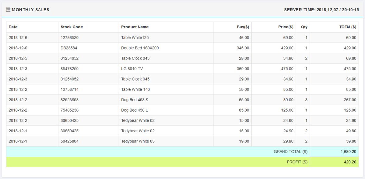Click the grand total value 1,689.20

pos(348,152)
